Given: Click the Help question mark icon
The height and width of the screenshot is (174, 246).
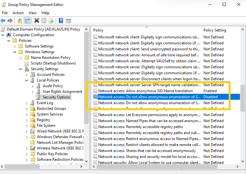Looking at the screenshot, I should (x=61, y=20).
